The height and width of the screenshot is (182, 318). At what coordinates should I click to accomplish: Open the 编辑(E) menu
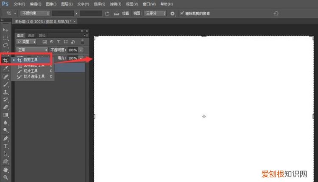[x=36, y=4]
